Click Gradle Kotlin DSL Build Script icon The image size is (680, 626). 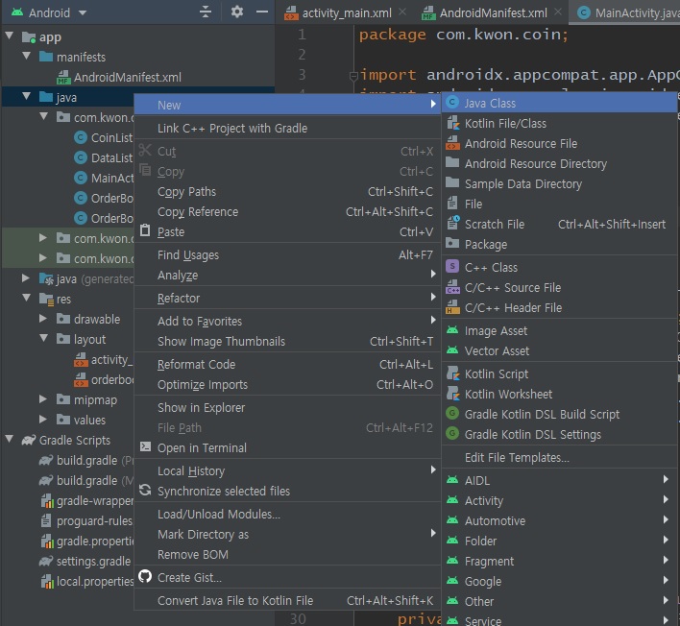click(452, 414)
